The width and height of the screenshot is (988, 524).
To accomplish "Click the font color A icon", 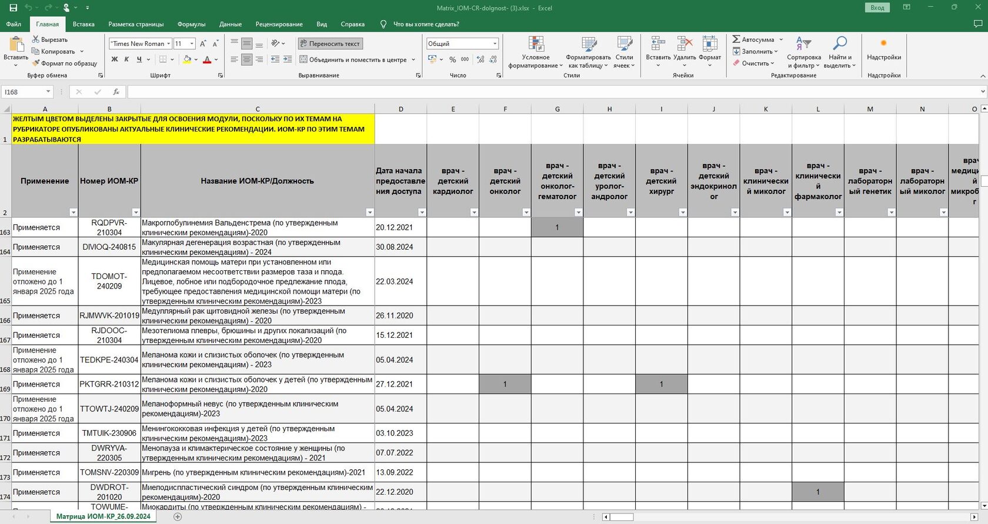I will coord(207,59).
